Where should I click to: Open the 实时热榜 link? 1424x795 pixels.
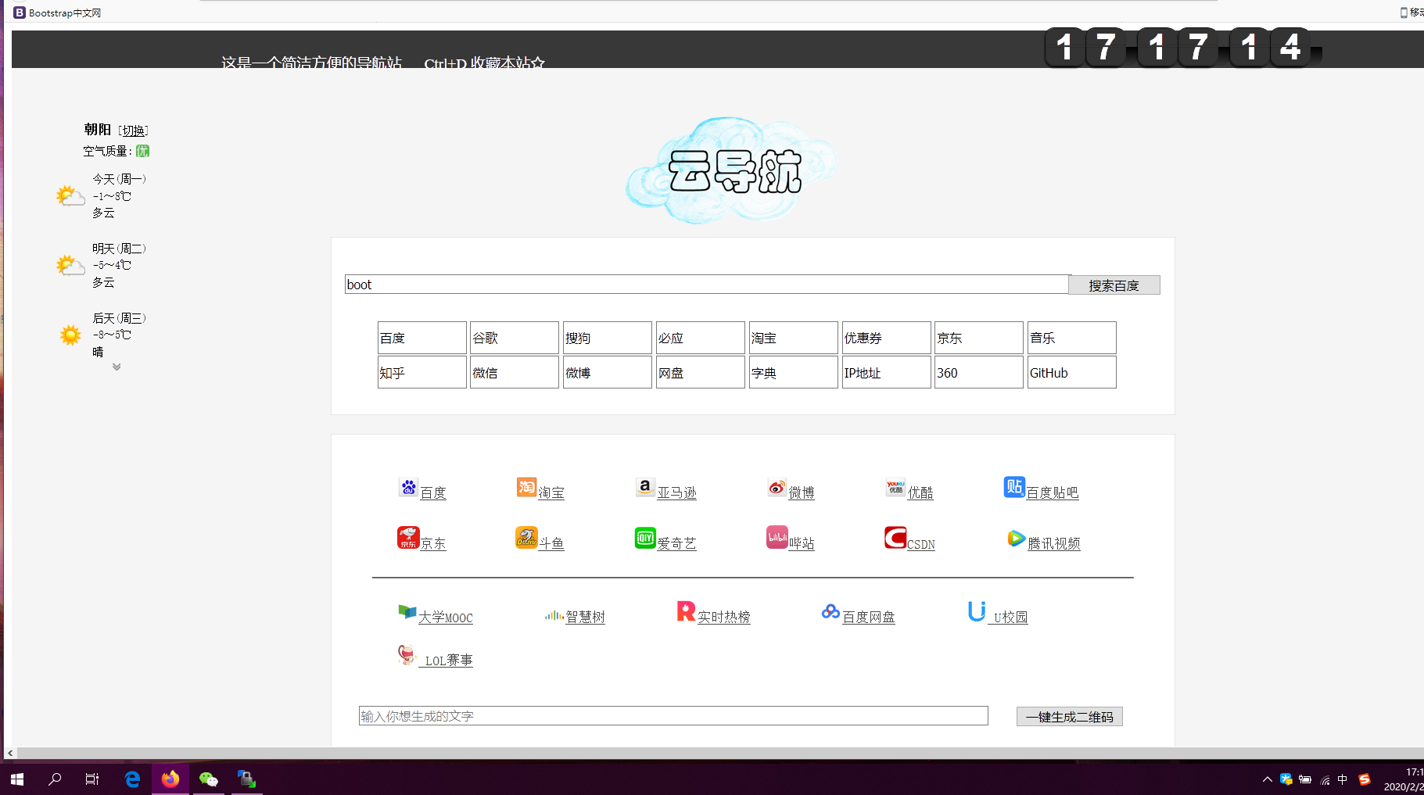(x=724, y=618)
